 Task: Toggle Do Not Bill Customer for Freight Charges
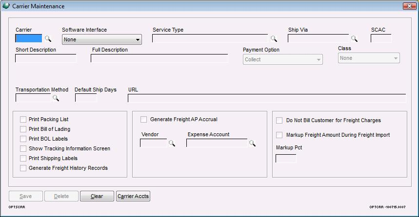(279, 121)
